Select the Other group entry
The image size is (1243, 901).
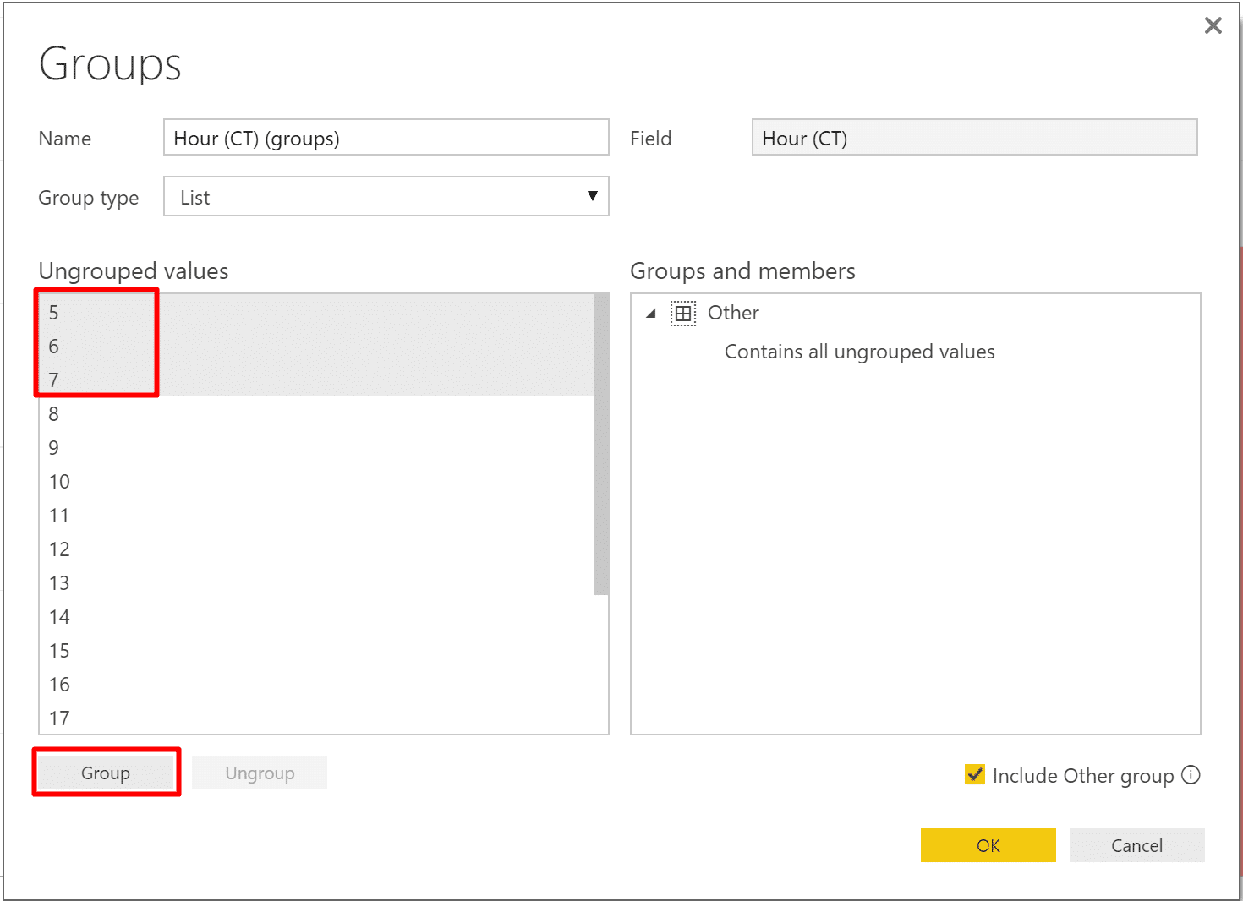(x=733, y=313)
